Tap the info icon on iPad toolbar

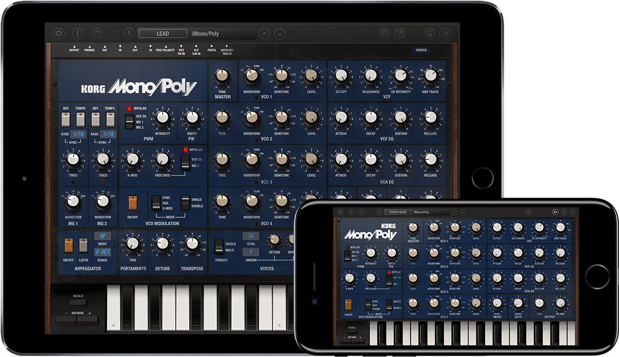click(x=77, y=33)
